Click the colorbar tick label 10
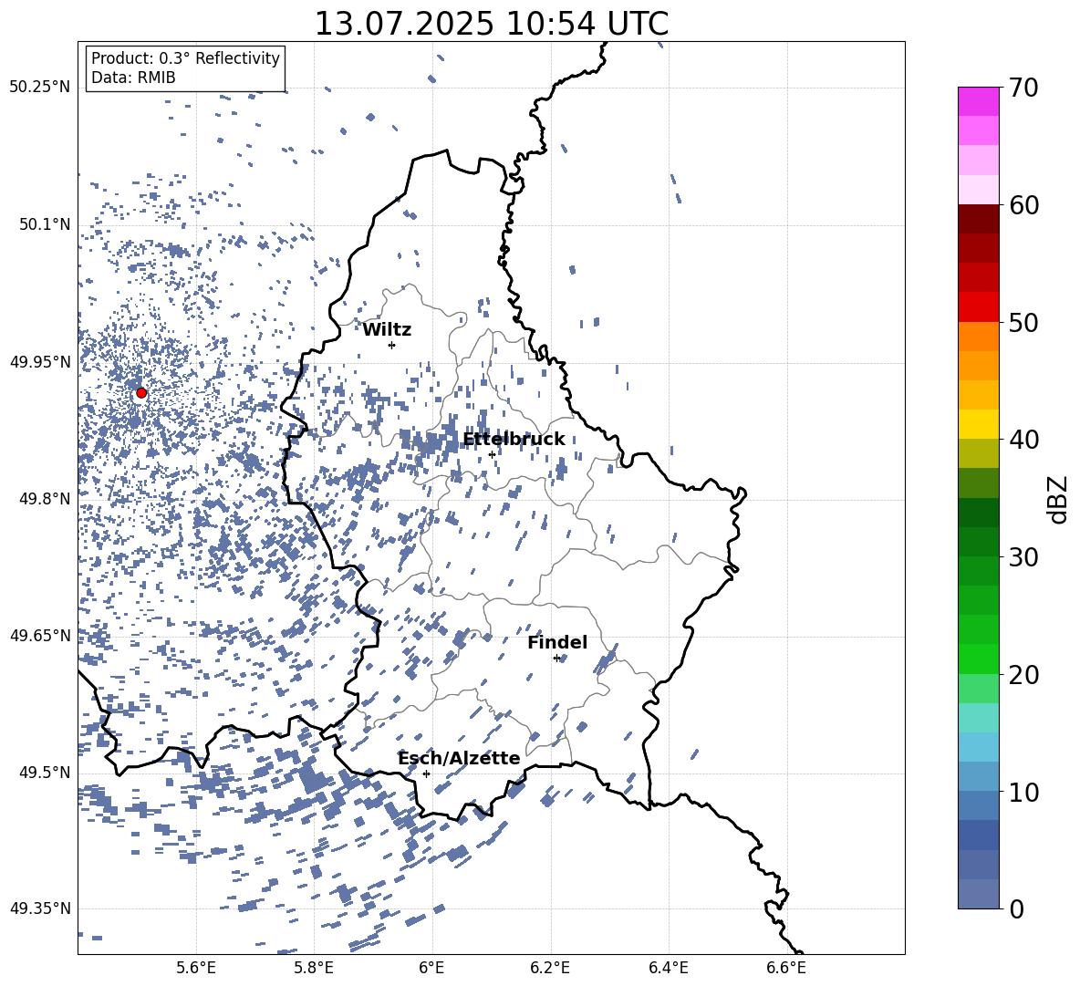The image size is (1080, 986). (1023, 792)
